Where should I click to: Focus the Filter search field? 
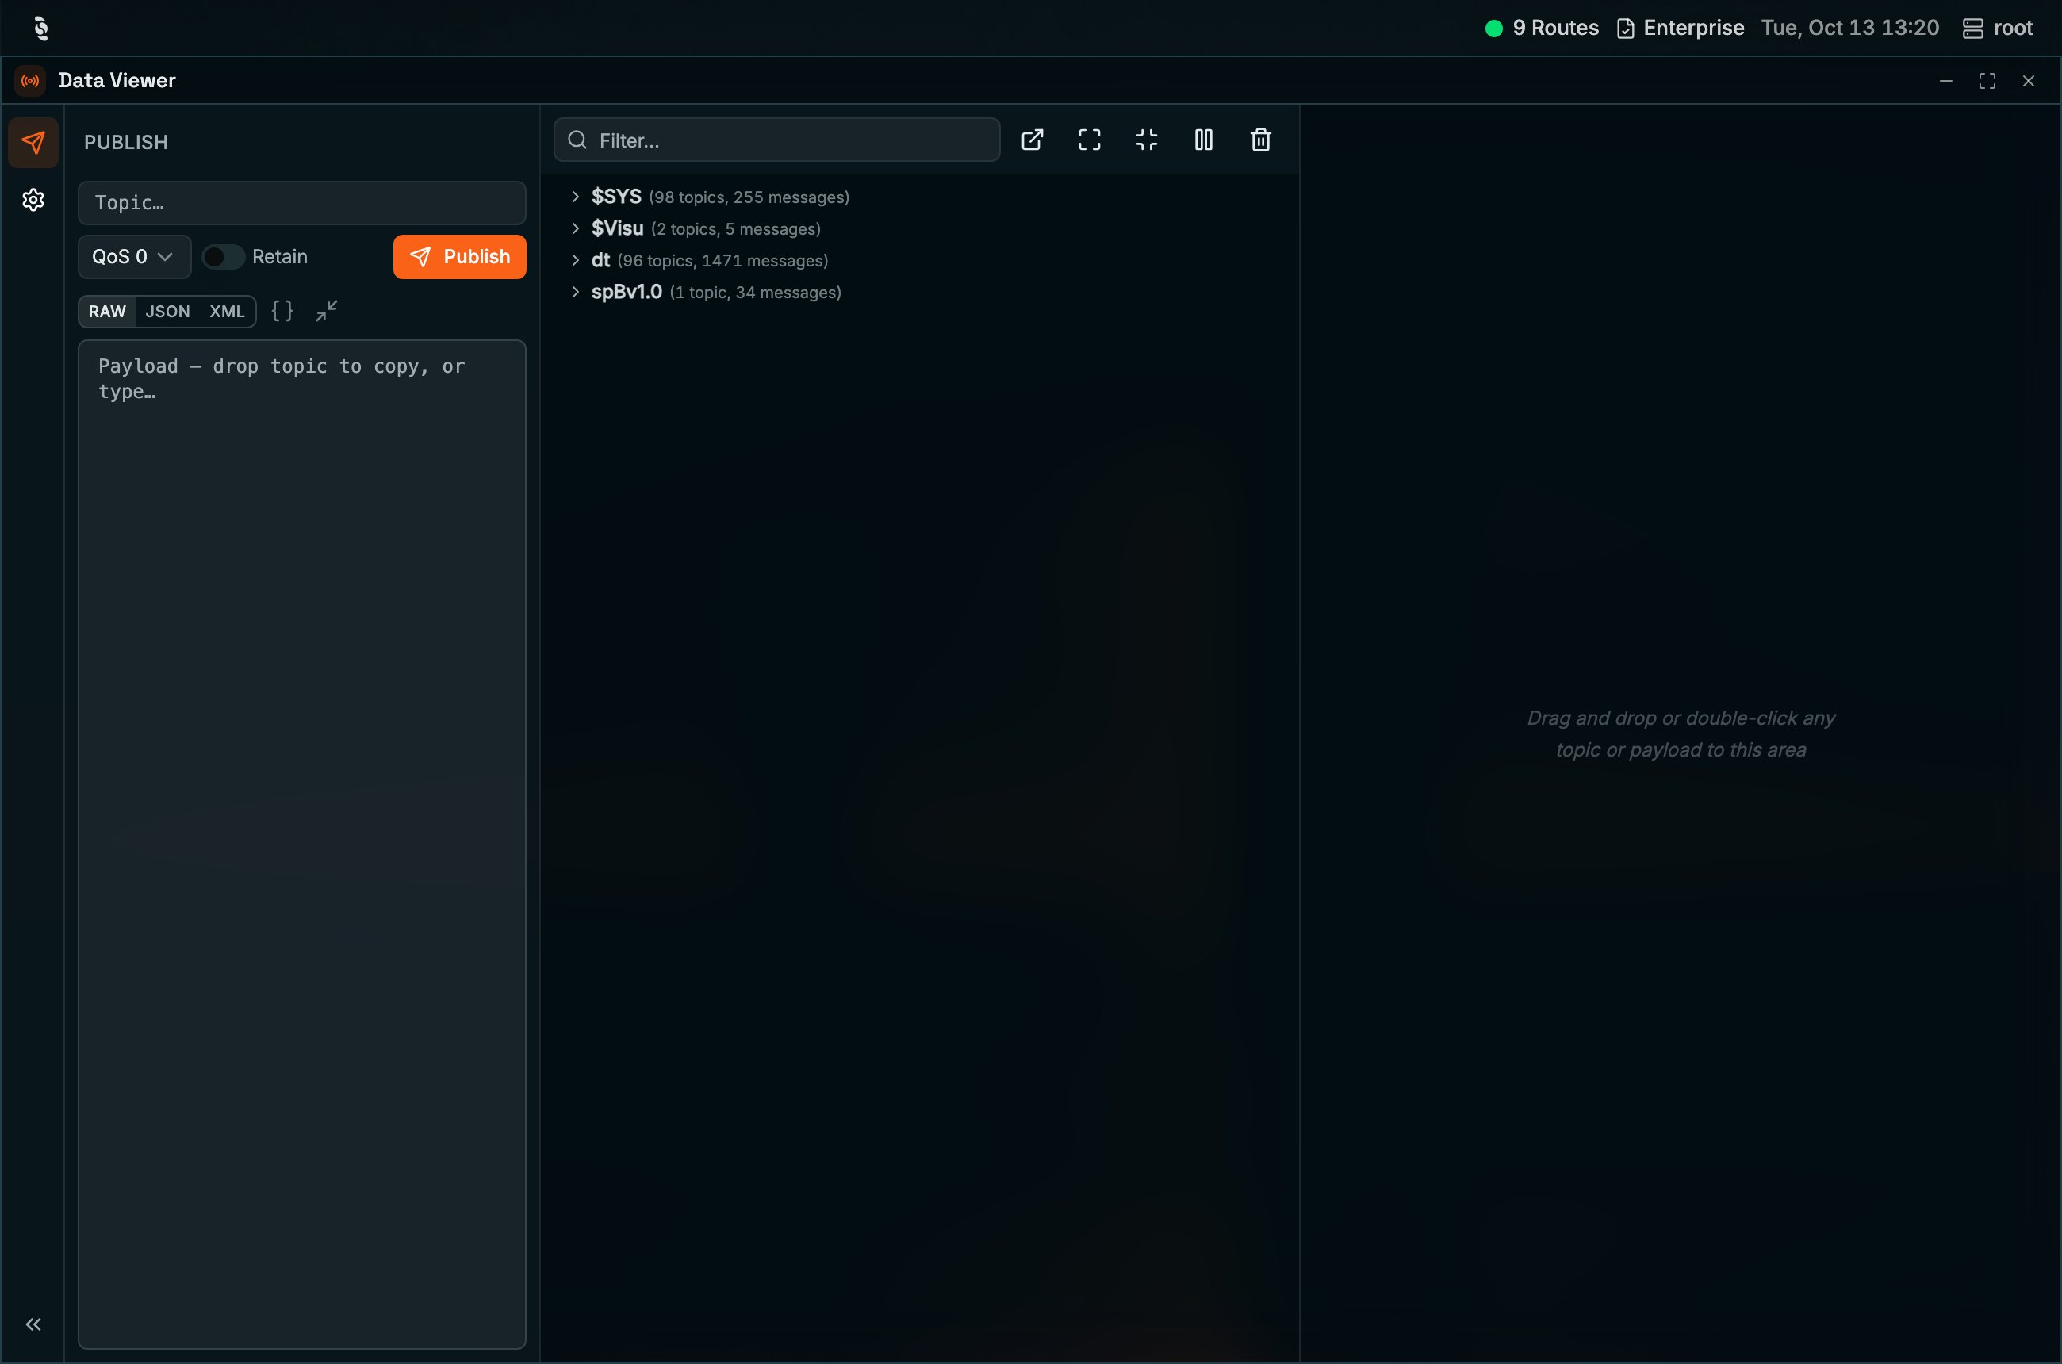pos(777,140)
